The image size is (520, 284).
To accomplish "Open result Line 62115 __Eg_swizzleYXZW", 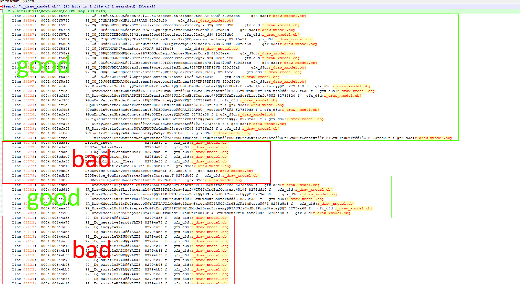I will (120, 236).
